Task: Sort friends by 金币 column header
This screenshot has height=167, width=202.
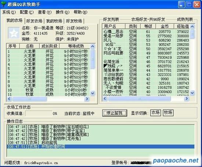Action: [x=165, y=26]
